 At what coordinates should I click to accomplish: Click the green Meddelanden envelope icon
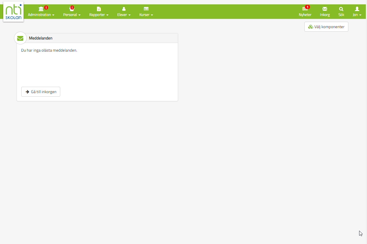click(x=20, y=38)
